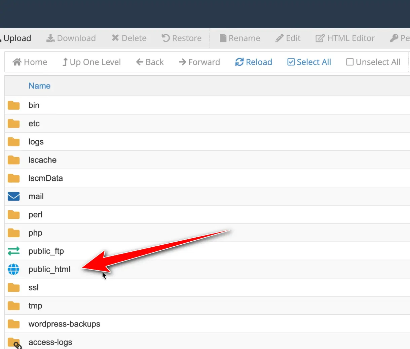Sort by Name column header
410x349 pixels.
(x=39, y=86)
